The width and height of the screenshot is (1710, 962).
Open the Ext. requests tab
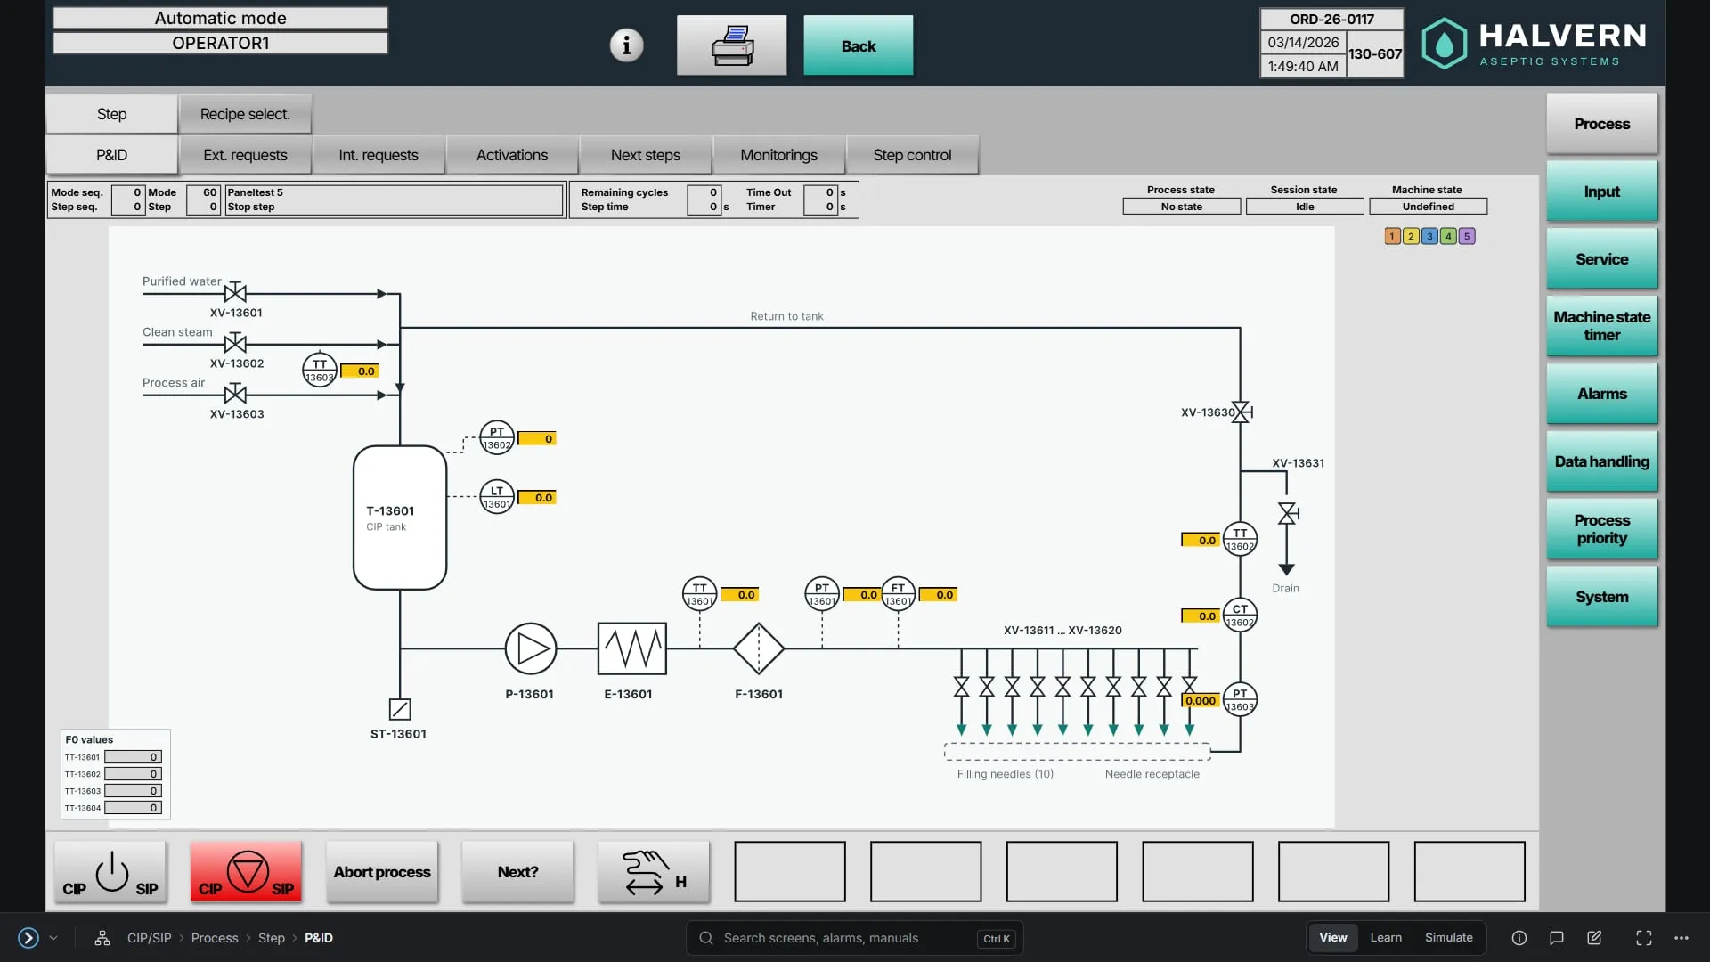tap(245, 155)
